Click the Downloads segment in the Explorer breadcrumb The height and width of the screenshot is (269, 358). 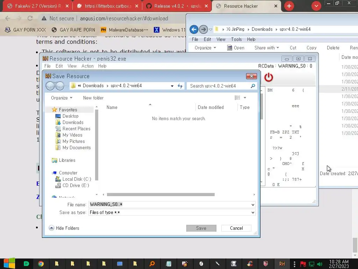[262, 29]
